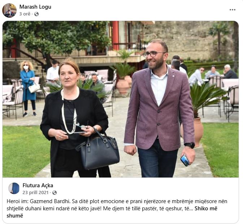Click the Marash Logu name link
Screen dimensions: 243x224
point(35,7)
